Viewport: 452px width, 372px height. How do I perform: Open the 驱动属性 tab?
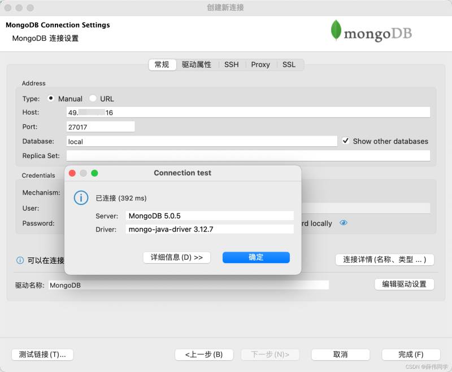197,64
